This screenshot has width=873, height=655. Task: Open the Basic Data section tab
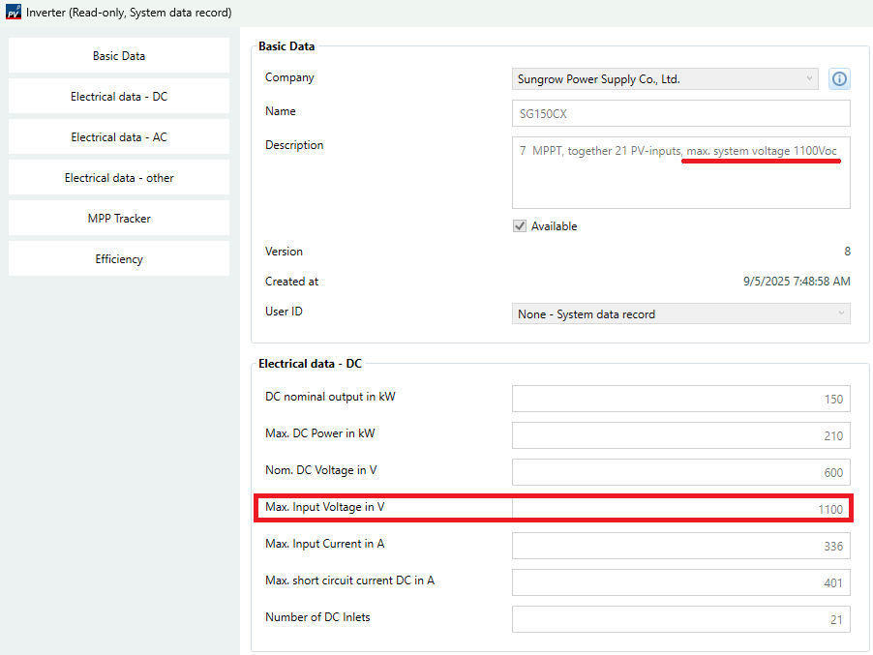pyautogui.click(x=119, y=56)
